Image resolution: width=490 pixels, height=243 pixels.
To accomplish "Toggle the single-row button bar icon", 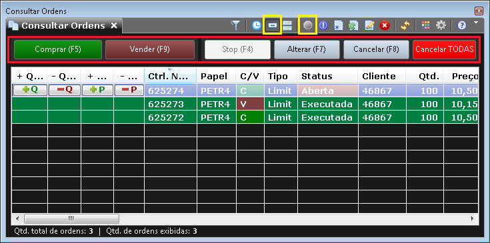I will click(x=273, y=25).
